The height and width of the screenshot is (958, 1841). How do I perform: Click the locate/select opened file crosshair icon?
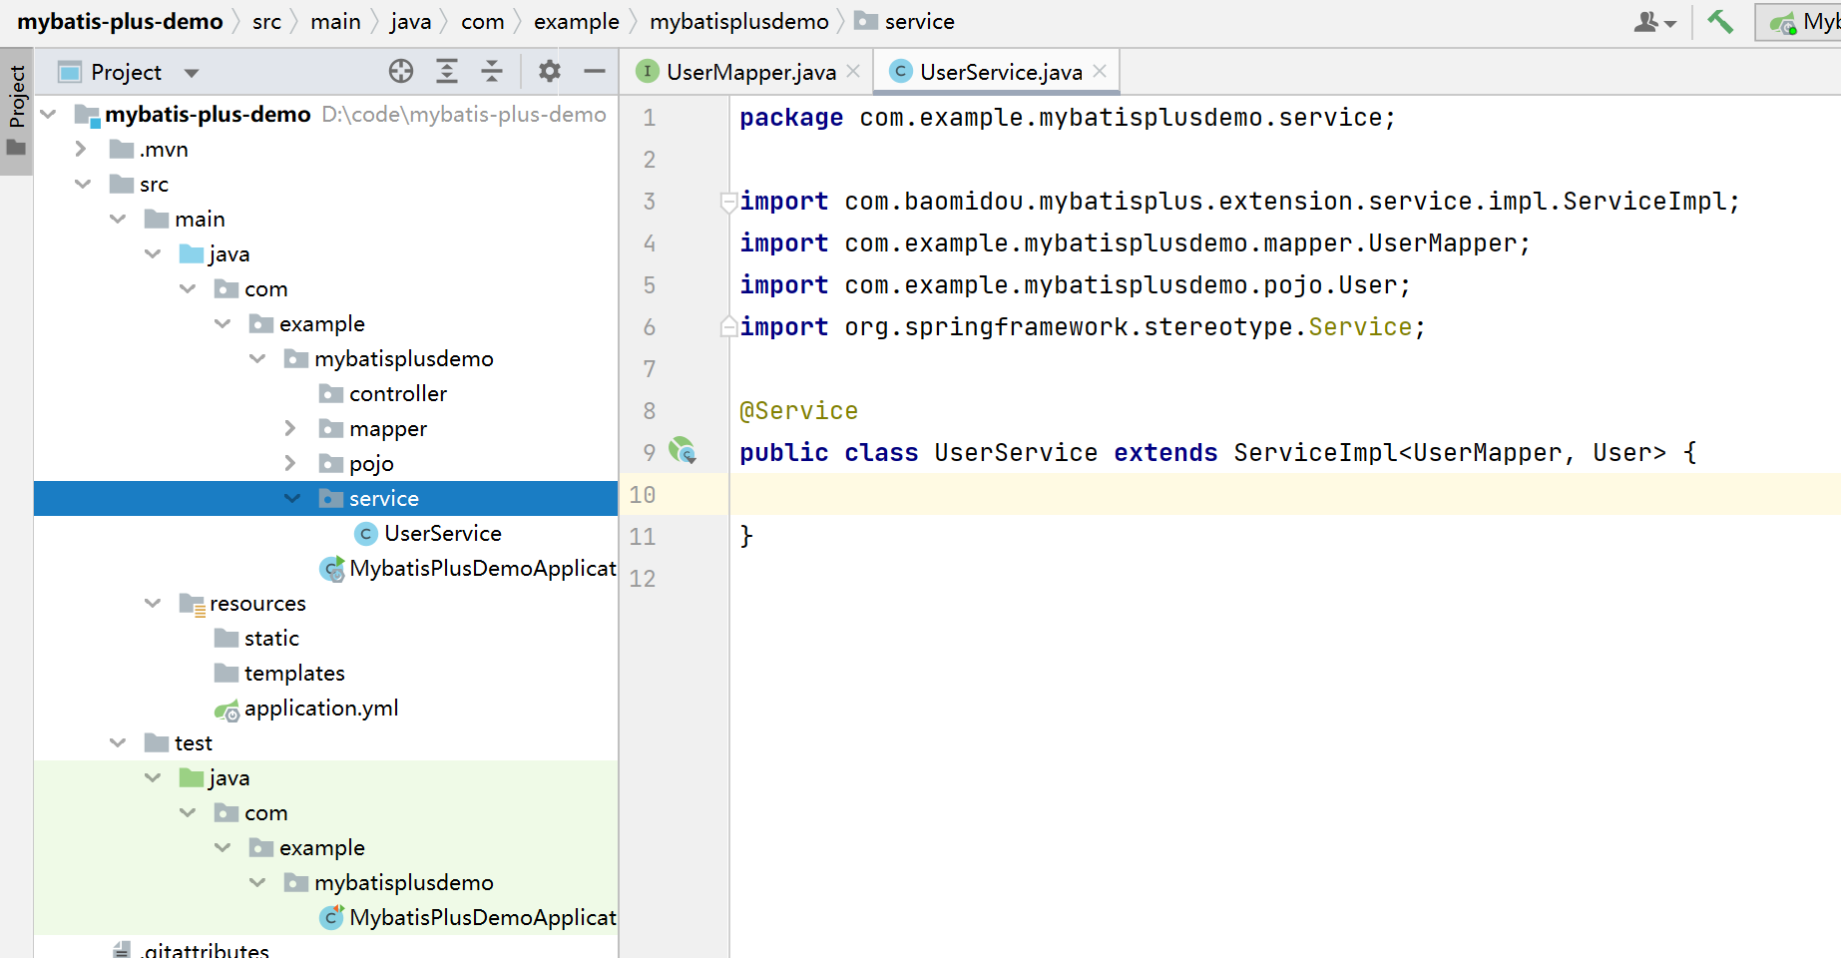coord(401,71)
